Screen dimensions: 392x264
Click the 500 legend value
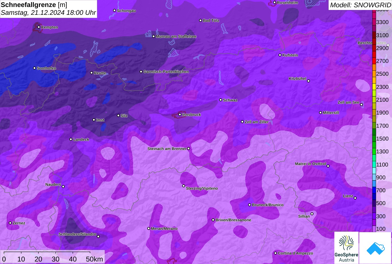click(x=381, y=203)
